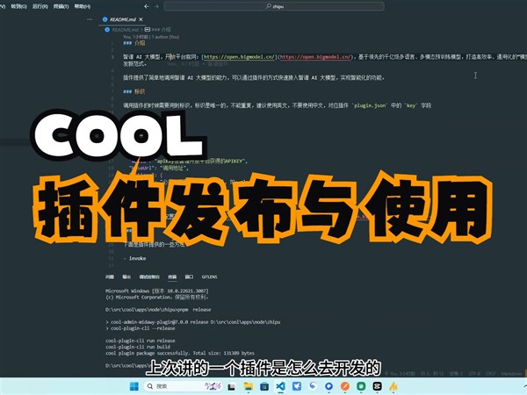Image resolution: width=527 pixels, height=395 pixels.
Task: Open the red open.bigmodel.cn URL
Action: [x=315, y=57]
